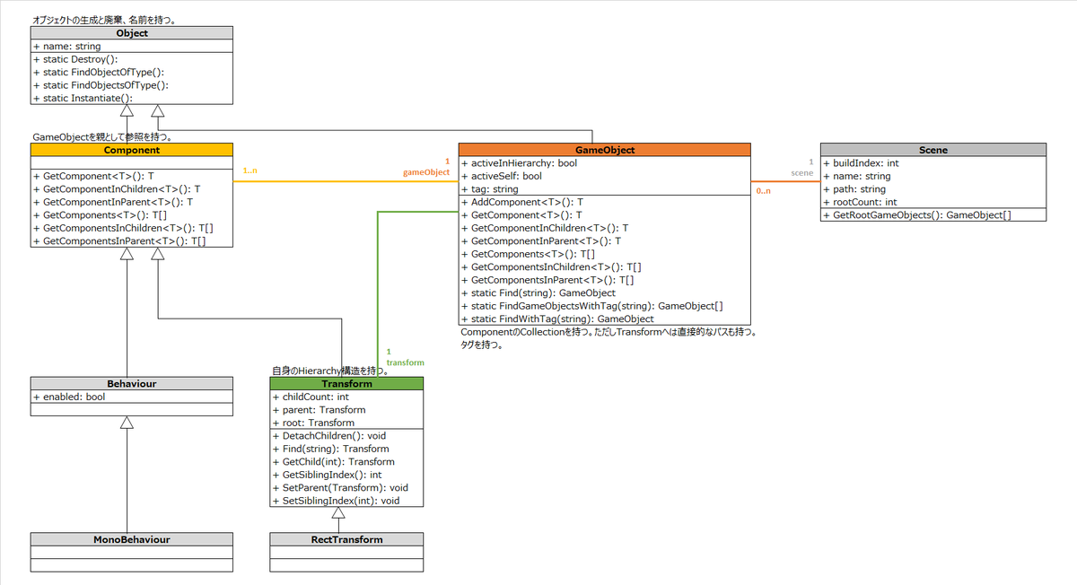Click "+ activeSelf: bool" attribute

tap(501, 177)
